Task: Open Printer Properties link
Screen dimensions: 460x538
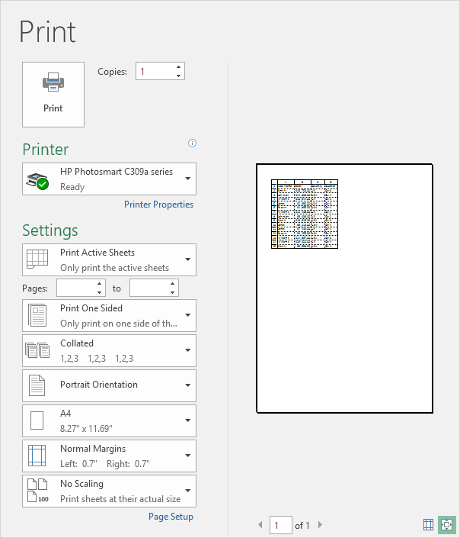Action: pyautogui.click(x=158, y=205)
